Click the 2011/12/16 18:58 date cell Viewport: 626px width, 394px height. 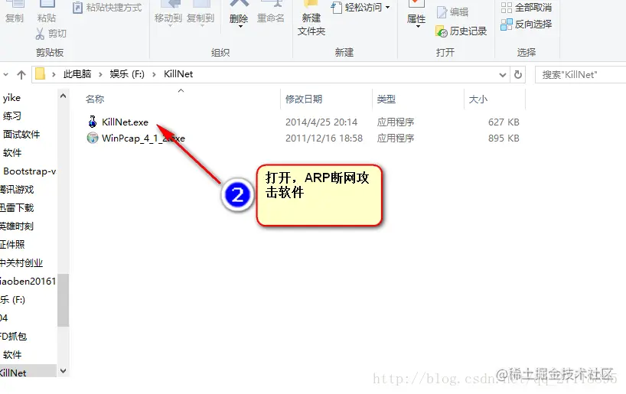click(324, 138)
